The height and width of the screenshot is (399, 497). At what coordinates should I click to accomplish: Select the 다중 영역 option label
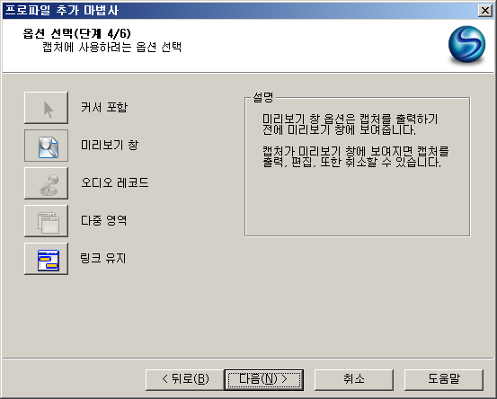103,220
